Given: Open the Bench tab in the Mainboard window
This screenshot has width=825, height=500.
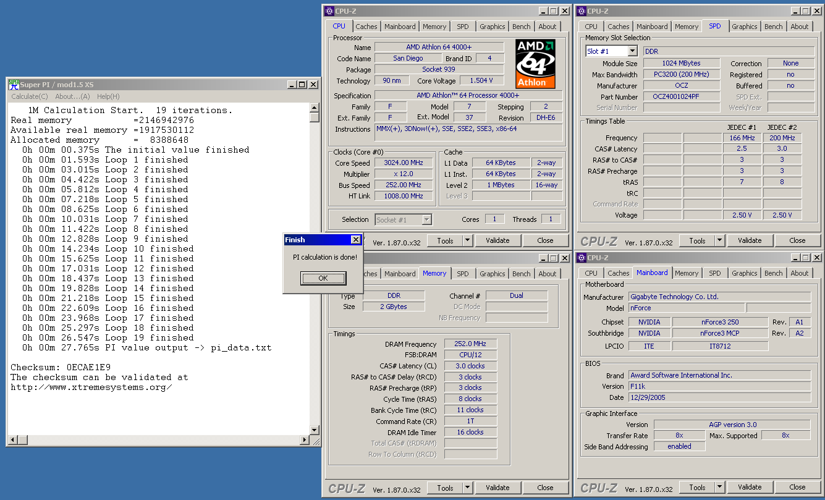Looking at the screenshot, I should click(773, 273).
